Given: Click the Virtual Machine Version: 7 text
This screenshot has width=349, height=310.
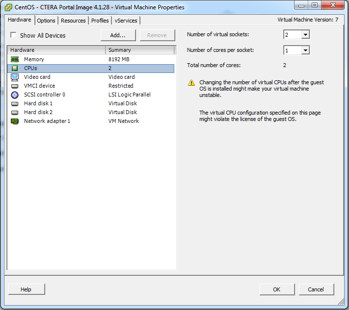Looking at the screenshot, I should (x=308, y=20).
